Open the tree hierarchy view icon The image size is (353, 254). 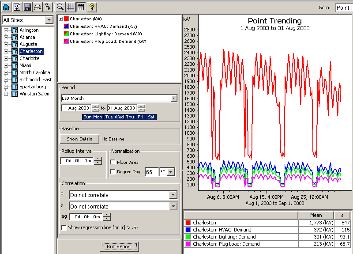(48, 7)
